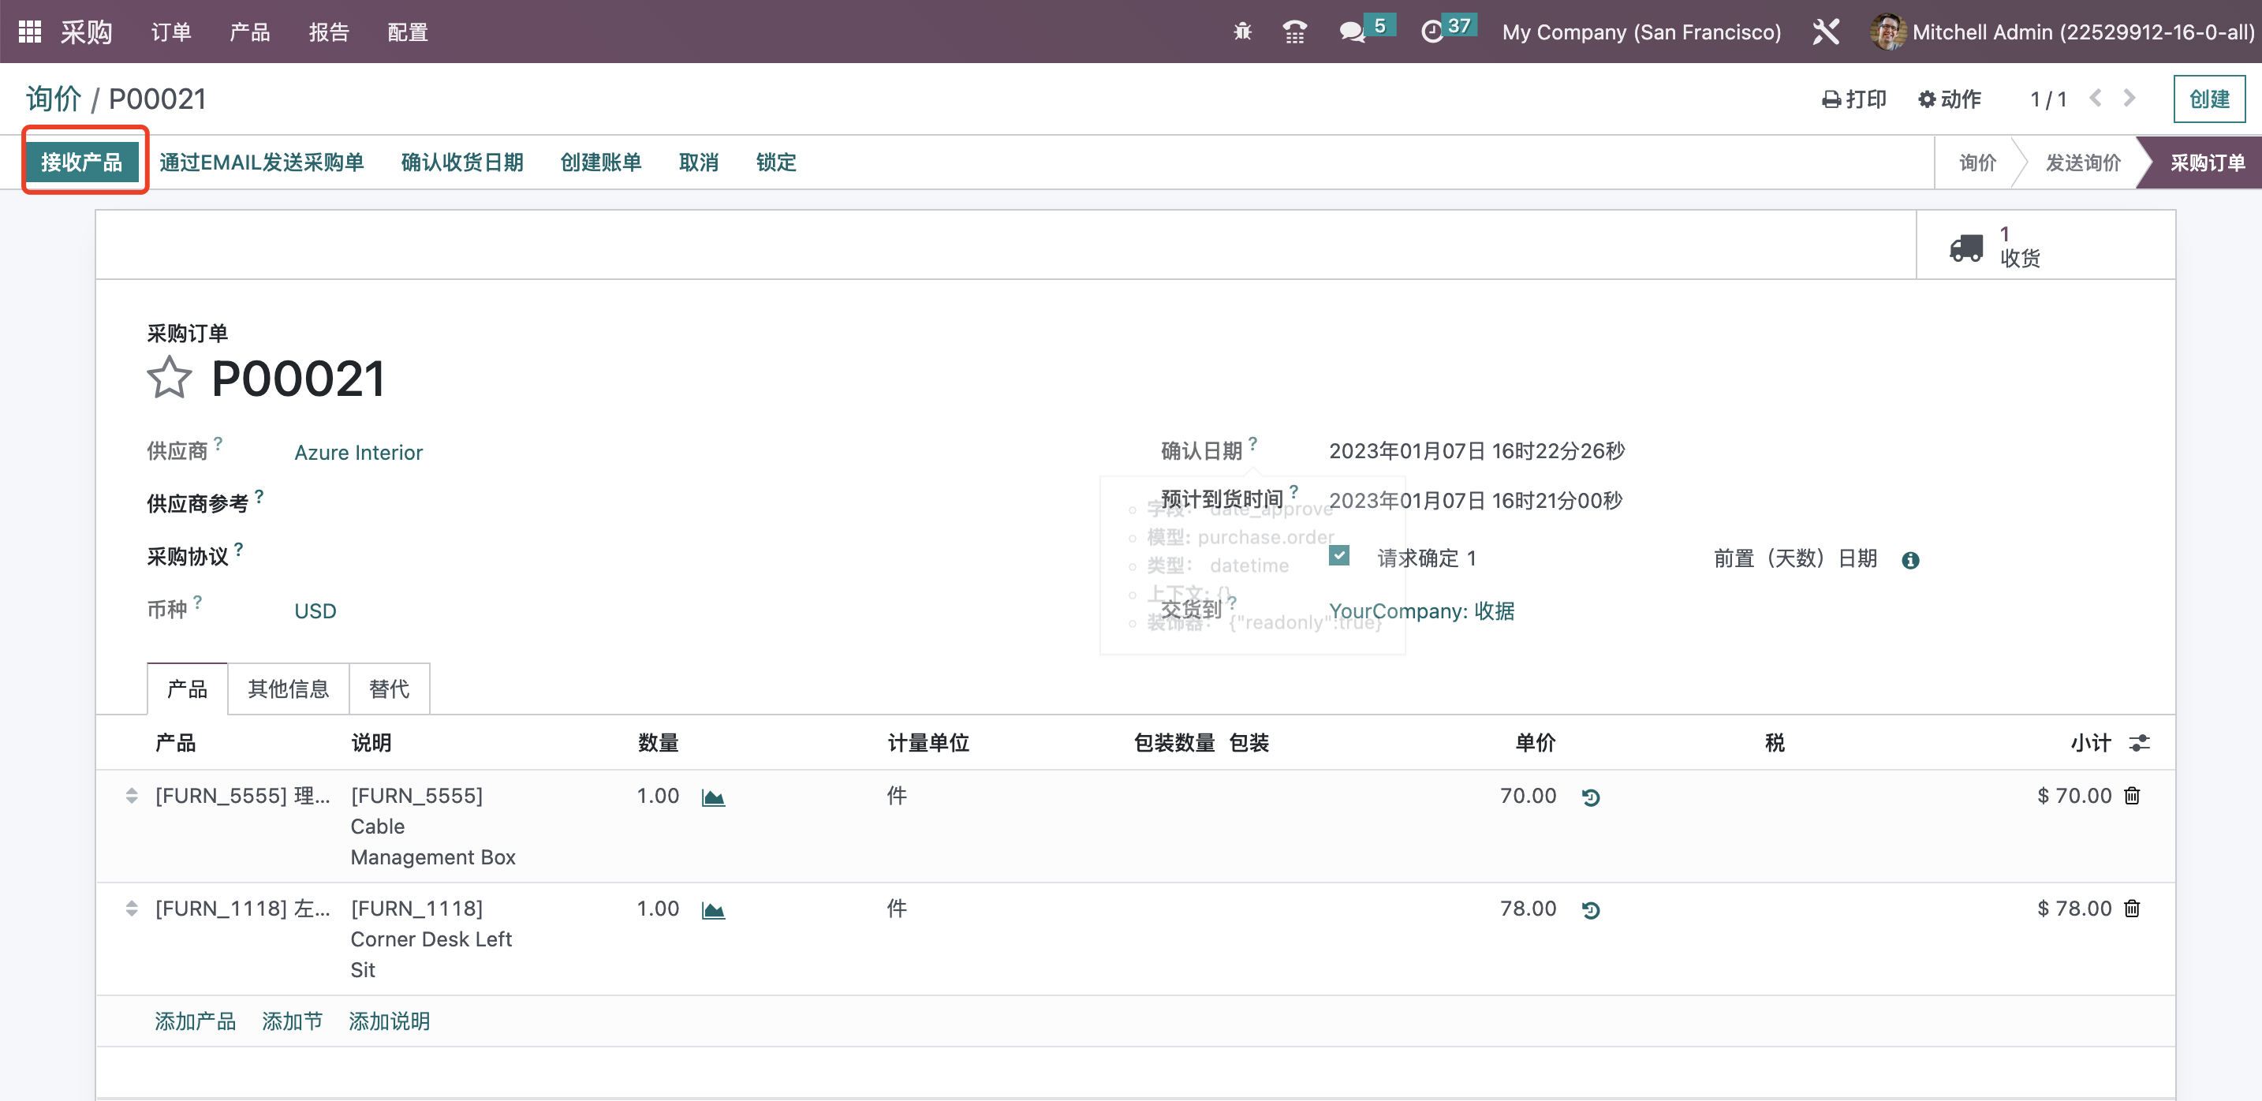2262x1101 pixels.
Task: Open the VoIP phone icon
Action: coord(1294,32)
